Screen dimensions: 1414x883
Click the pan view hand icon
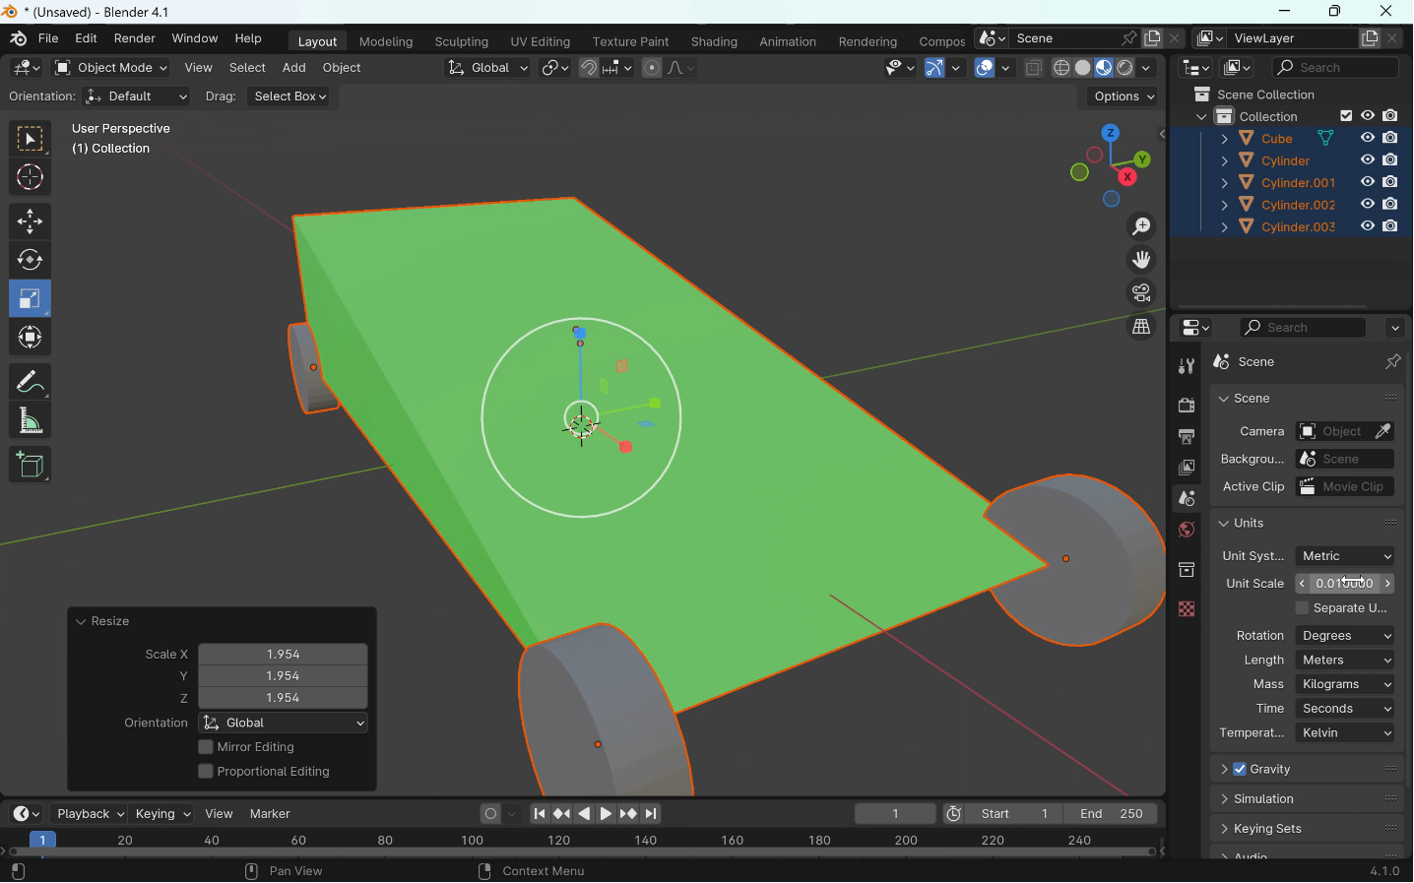point(1142,261)
